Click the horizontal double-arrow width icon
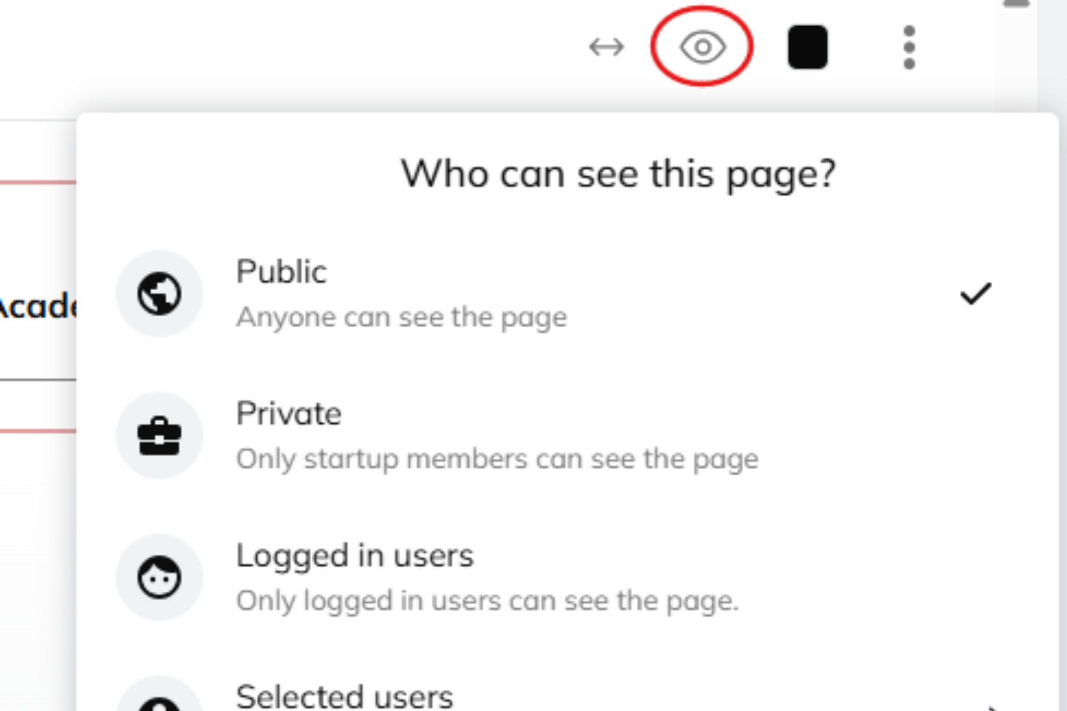The width and height of the screenshot is (1067, 711). pyautogui.click(x=606, y=47)
